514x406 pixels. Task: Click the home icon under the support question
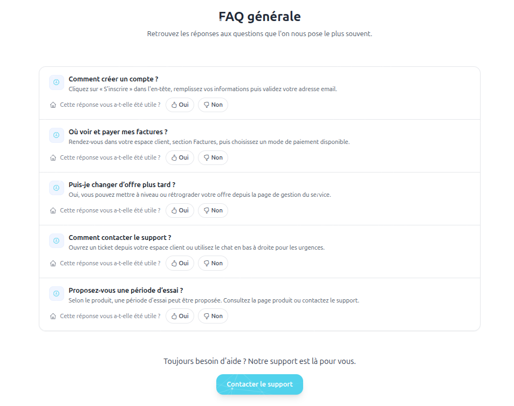pos(52,263)
